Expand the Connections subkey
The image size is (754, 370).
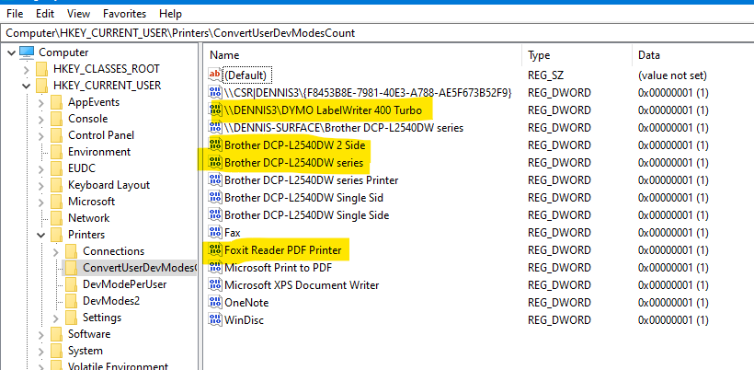click(x=56, y=251)
